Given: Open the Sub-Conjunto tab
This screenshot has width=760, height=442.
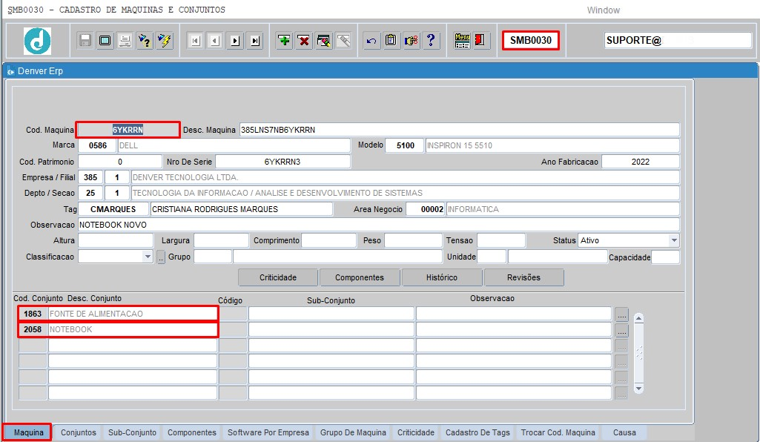Looking at the screenshot, I should coord(132,432).
